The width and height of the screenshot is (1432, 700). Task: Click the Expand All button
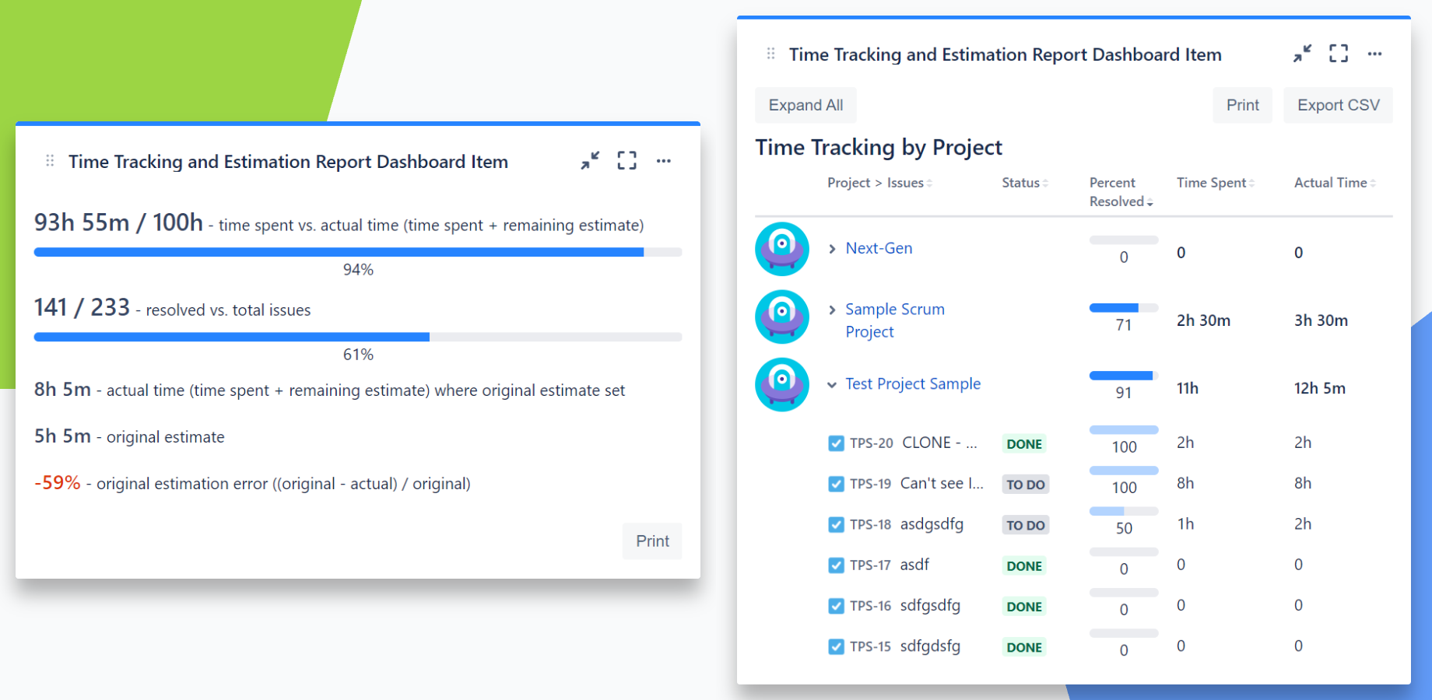805,104
